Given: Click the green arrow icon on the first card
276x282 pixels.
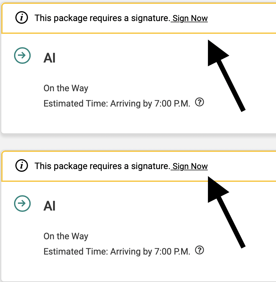Looking at the screenshot, I should 22,56.
